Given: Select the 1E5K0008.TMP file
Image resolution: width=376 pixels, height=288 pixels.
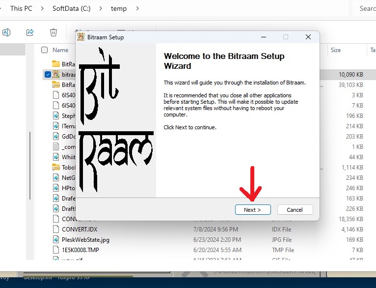Looking at the screenshot, I should tap(81, 250).
